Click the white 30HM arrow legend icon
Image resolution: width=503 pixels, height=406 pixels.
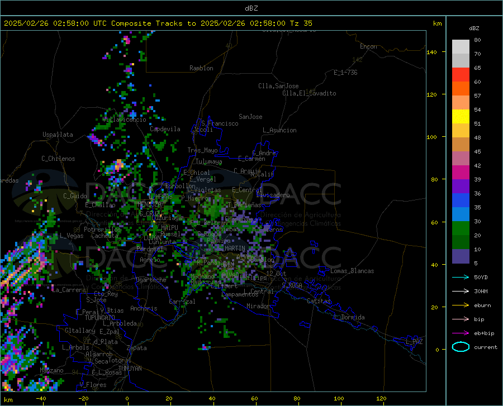click(461, 292)
